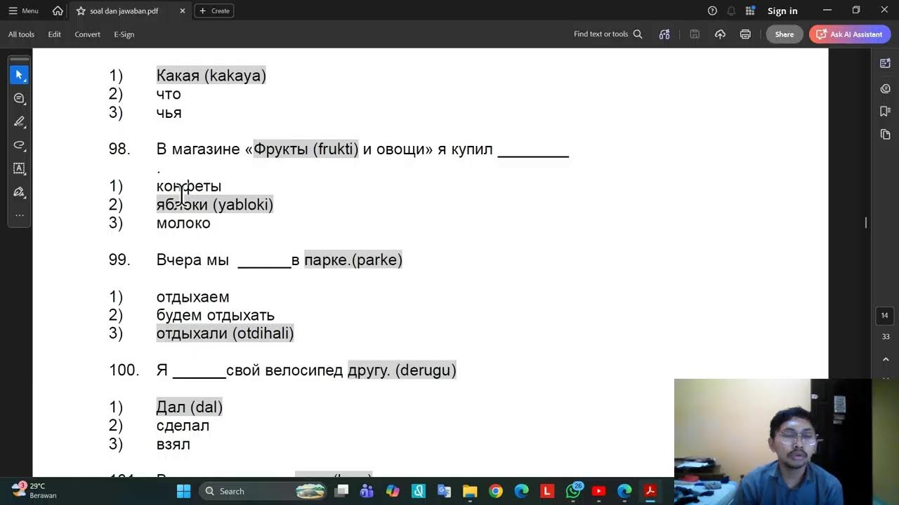Viewport: 899px width, 505px height.
Task: Open Adobe Acrobat taskbar icon
Action: click(650, 491)
